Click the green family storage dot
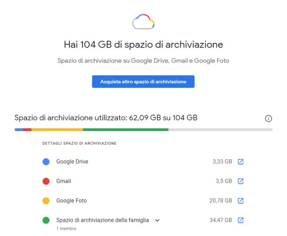Screen dimensions: 287x236 tap(46, 220)
